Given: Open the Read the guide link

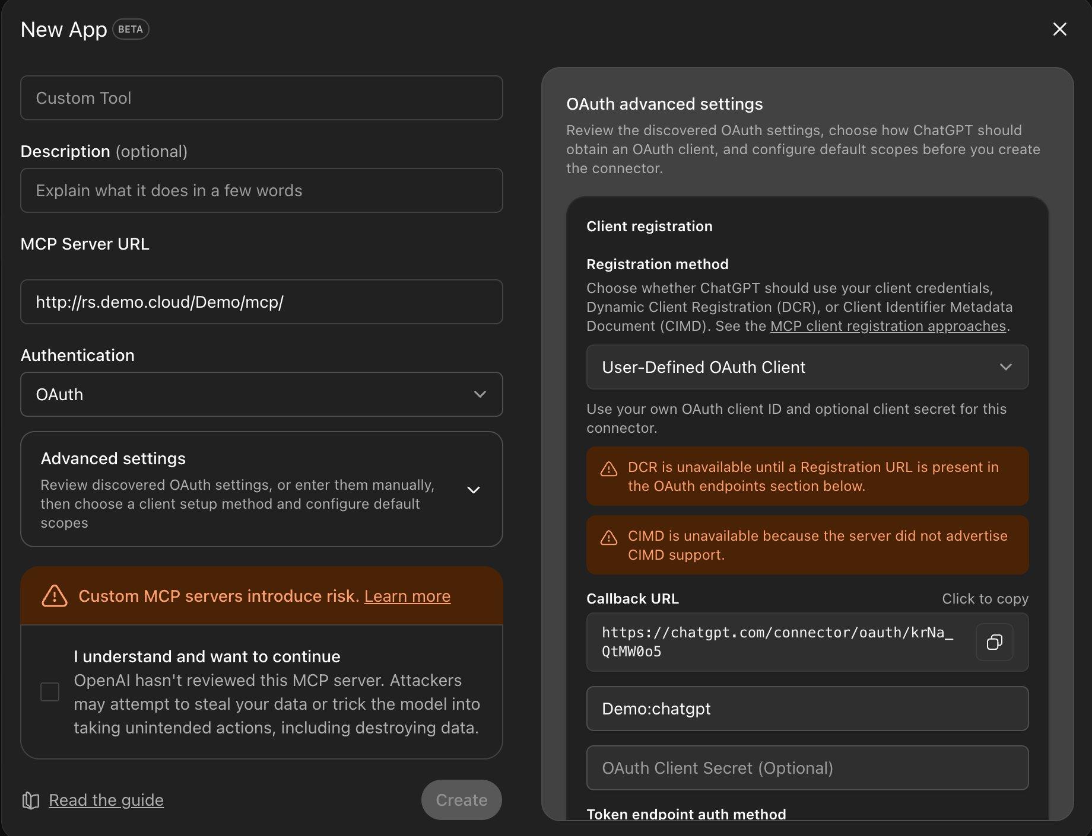Looking at the screenshot, I should [106, 800].
